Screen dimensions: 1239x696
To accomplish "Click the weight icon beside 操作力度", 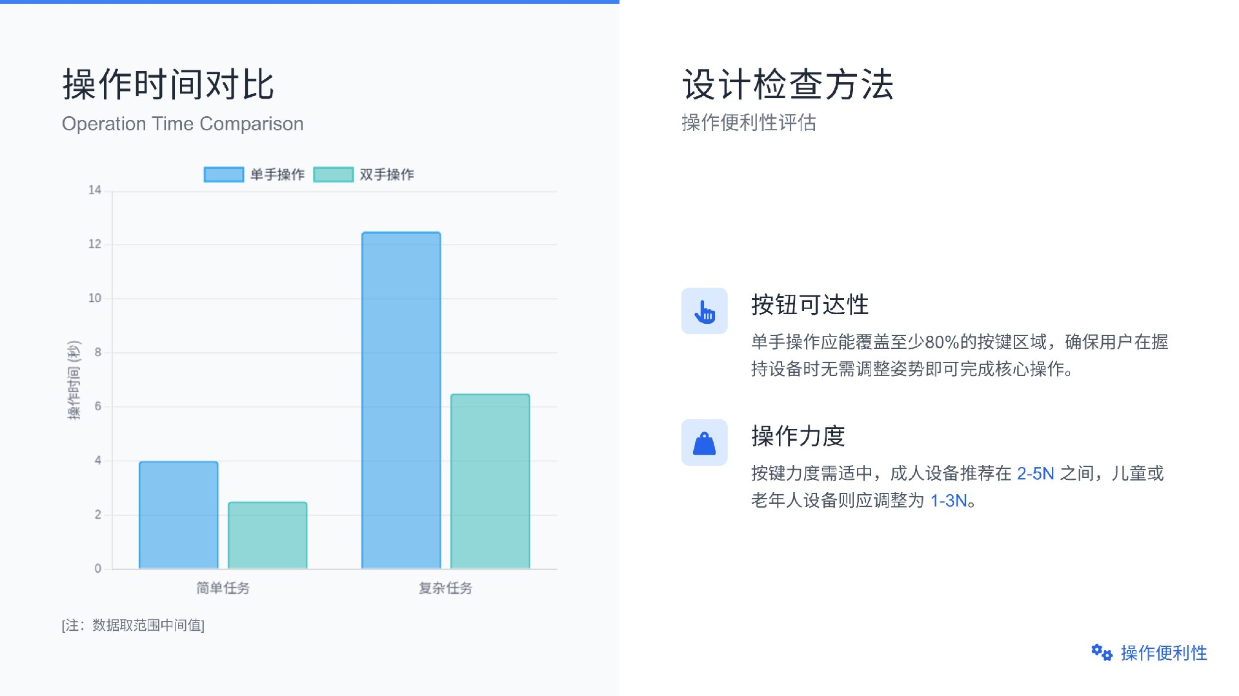I will point(704,443).
